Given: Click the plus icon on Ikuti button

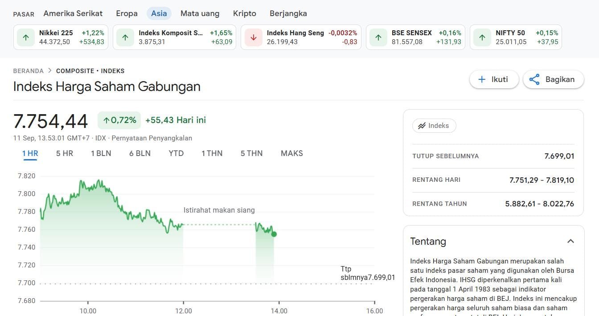Looking at the screenshot, I should coord(482,79).
